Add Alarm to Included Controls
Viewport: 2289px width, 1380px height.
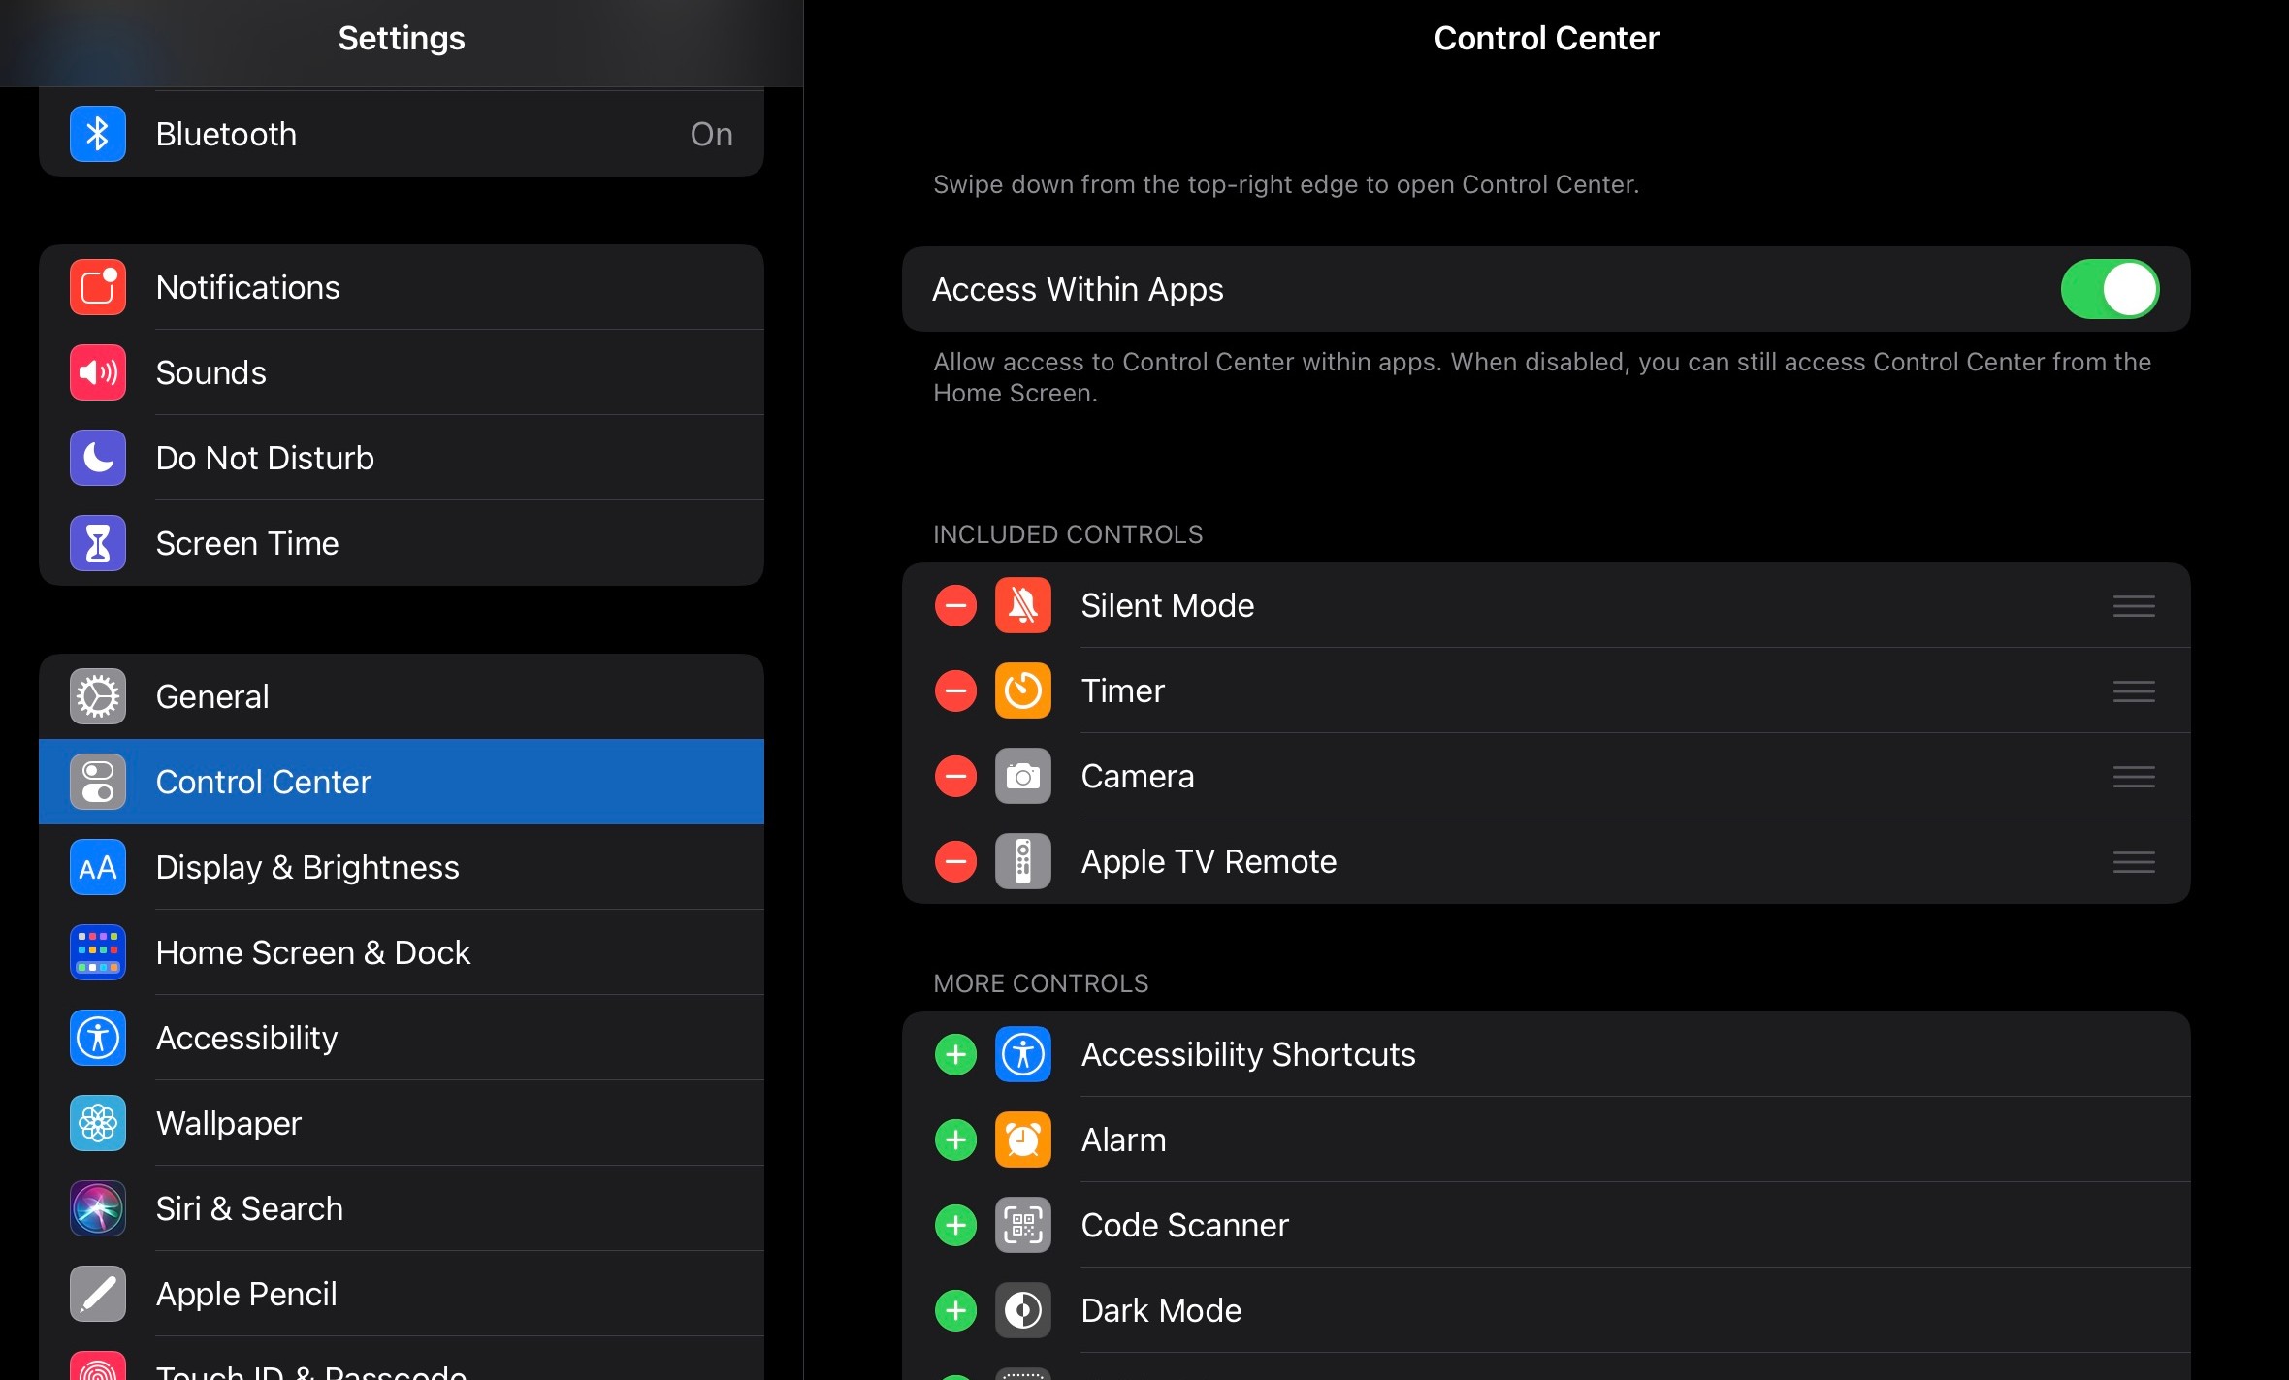coord(954,1138)
